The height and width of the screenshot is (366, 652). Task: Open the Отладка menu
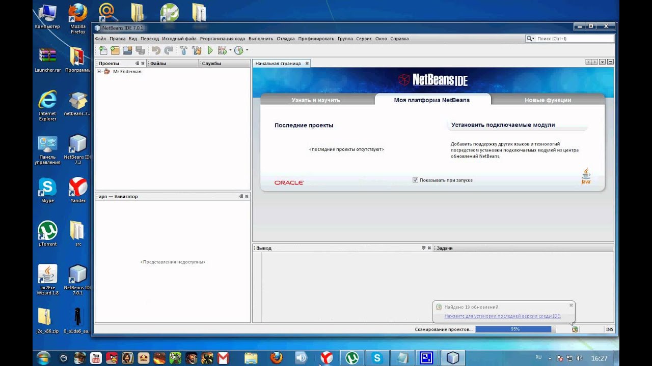pyautogui.click(x=286, y=39)
